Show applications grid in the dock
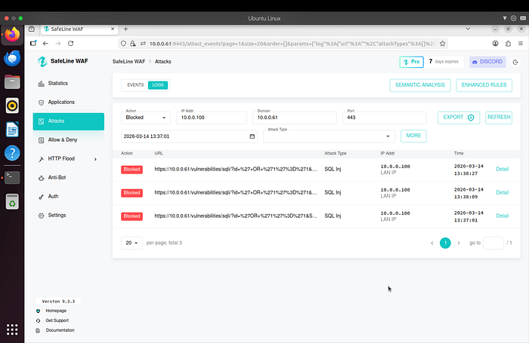This screenshot has height=343, width=529. (12, 329)
